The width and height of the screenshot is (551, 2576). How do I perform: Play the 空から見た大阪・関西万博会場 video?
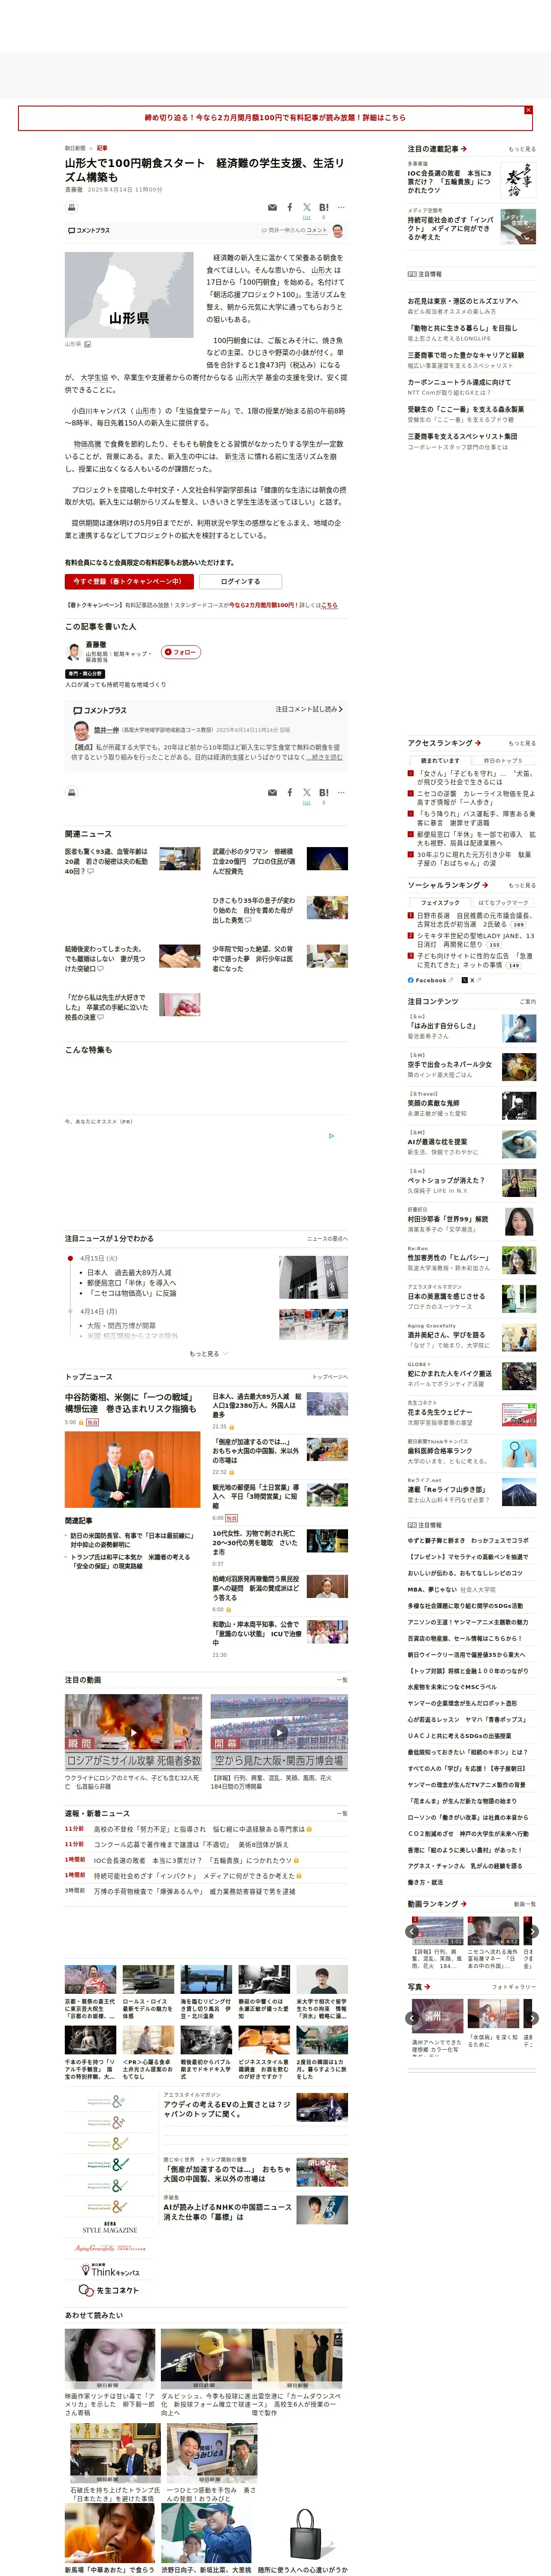[279, 1732]
